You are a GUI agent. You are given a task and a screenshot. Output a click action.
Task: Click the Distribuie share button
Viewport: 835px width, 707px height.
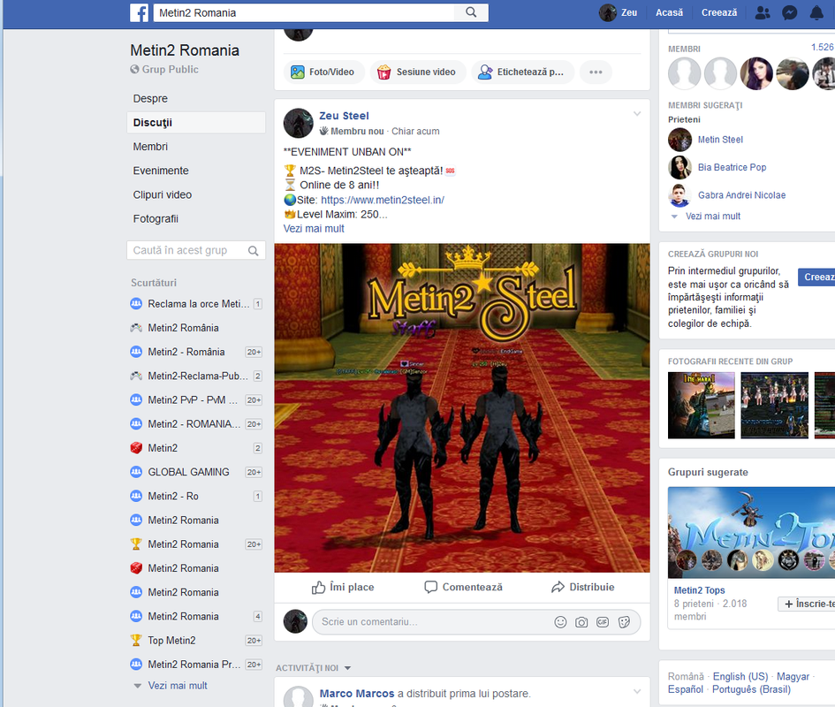(582, 587)
